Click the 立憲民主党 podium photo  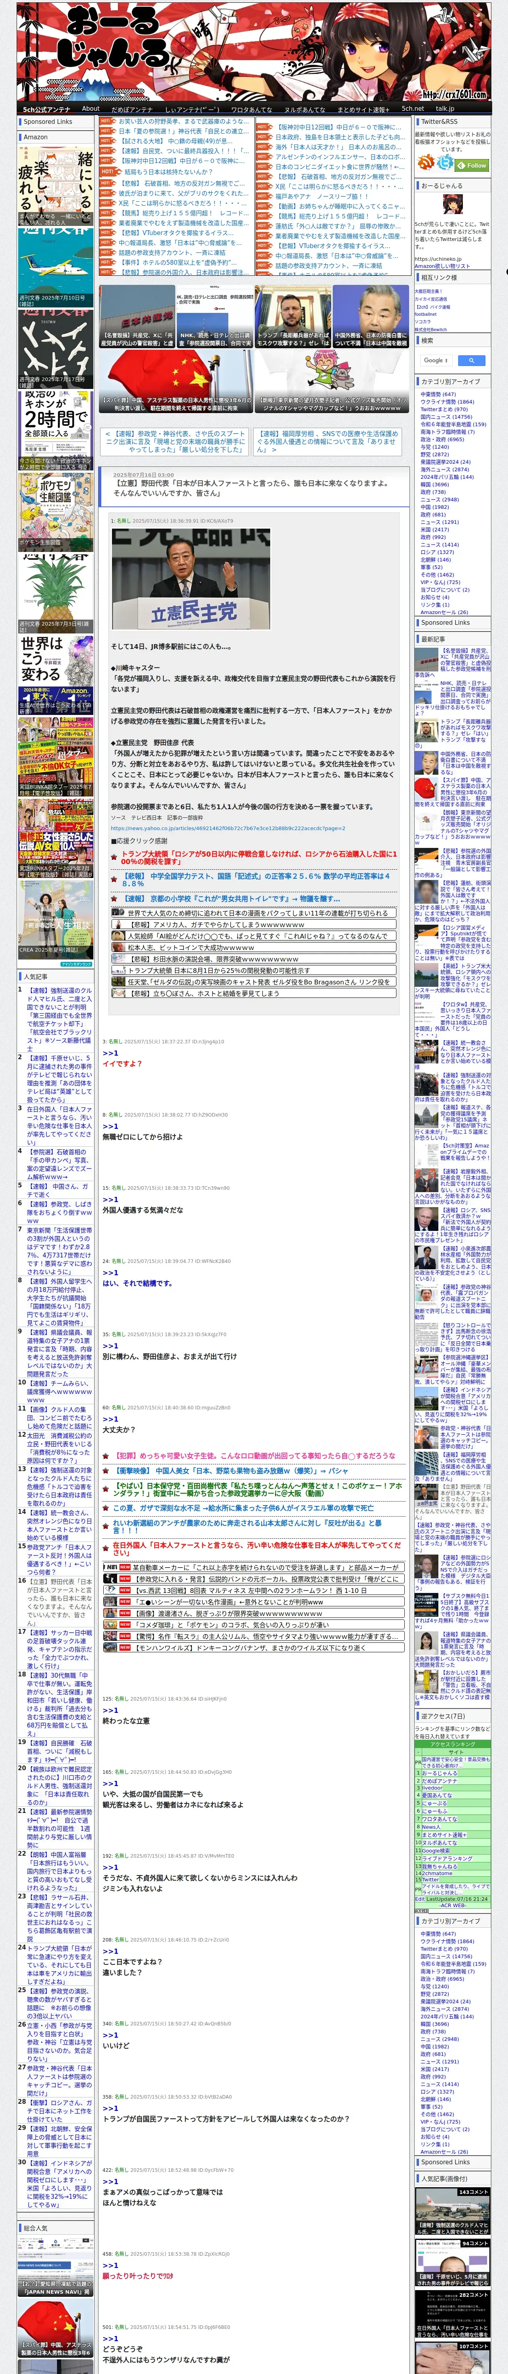pos(191,579)
